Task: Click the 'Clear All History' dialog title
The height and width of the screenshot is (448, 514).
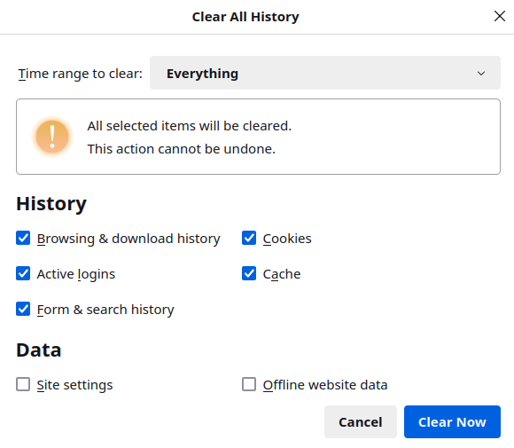Action: [x=245, y=17]
